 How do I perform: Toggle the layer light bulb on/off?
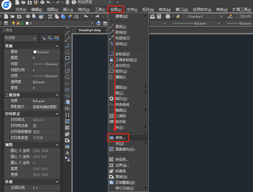click(x=13, y=23)
